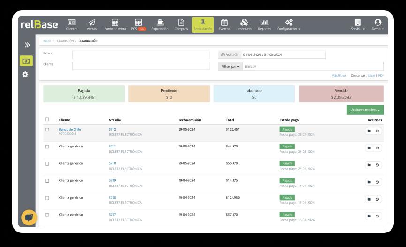406x247 pixels.
Task: Open the Filtrar por dropdown
Action: click(x=230, y=66)
